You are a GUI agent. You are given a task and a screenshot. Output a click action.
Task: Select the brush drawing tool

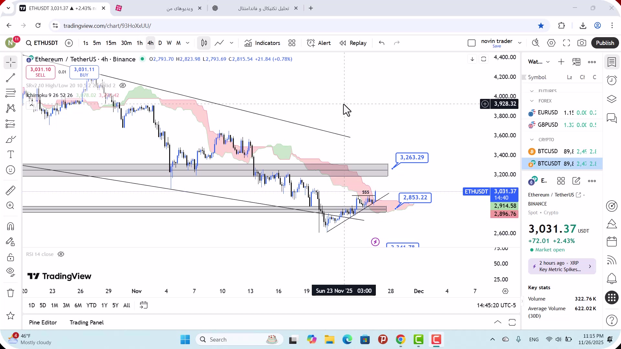click(x=10, y=139)
